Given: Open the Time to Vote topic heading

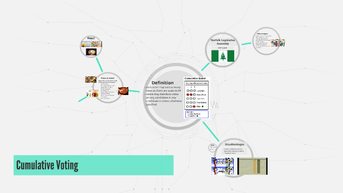Looking at the screenshot, I should (x=107, y=78).
